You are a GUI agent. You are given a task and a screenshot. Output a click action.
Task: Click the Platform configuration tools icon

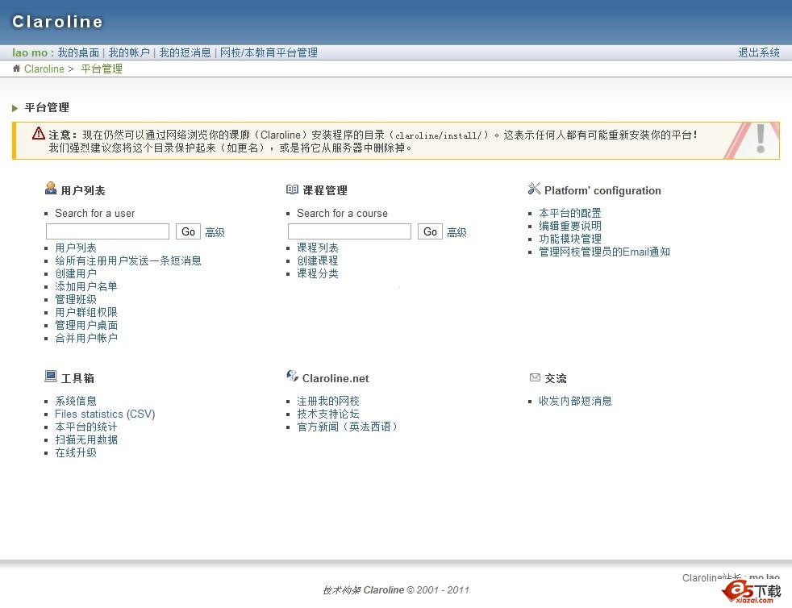534,189
